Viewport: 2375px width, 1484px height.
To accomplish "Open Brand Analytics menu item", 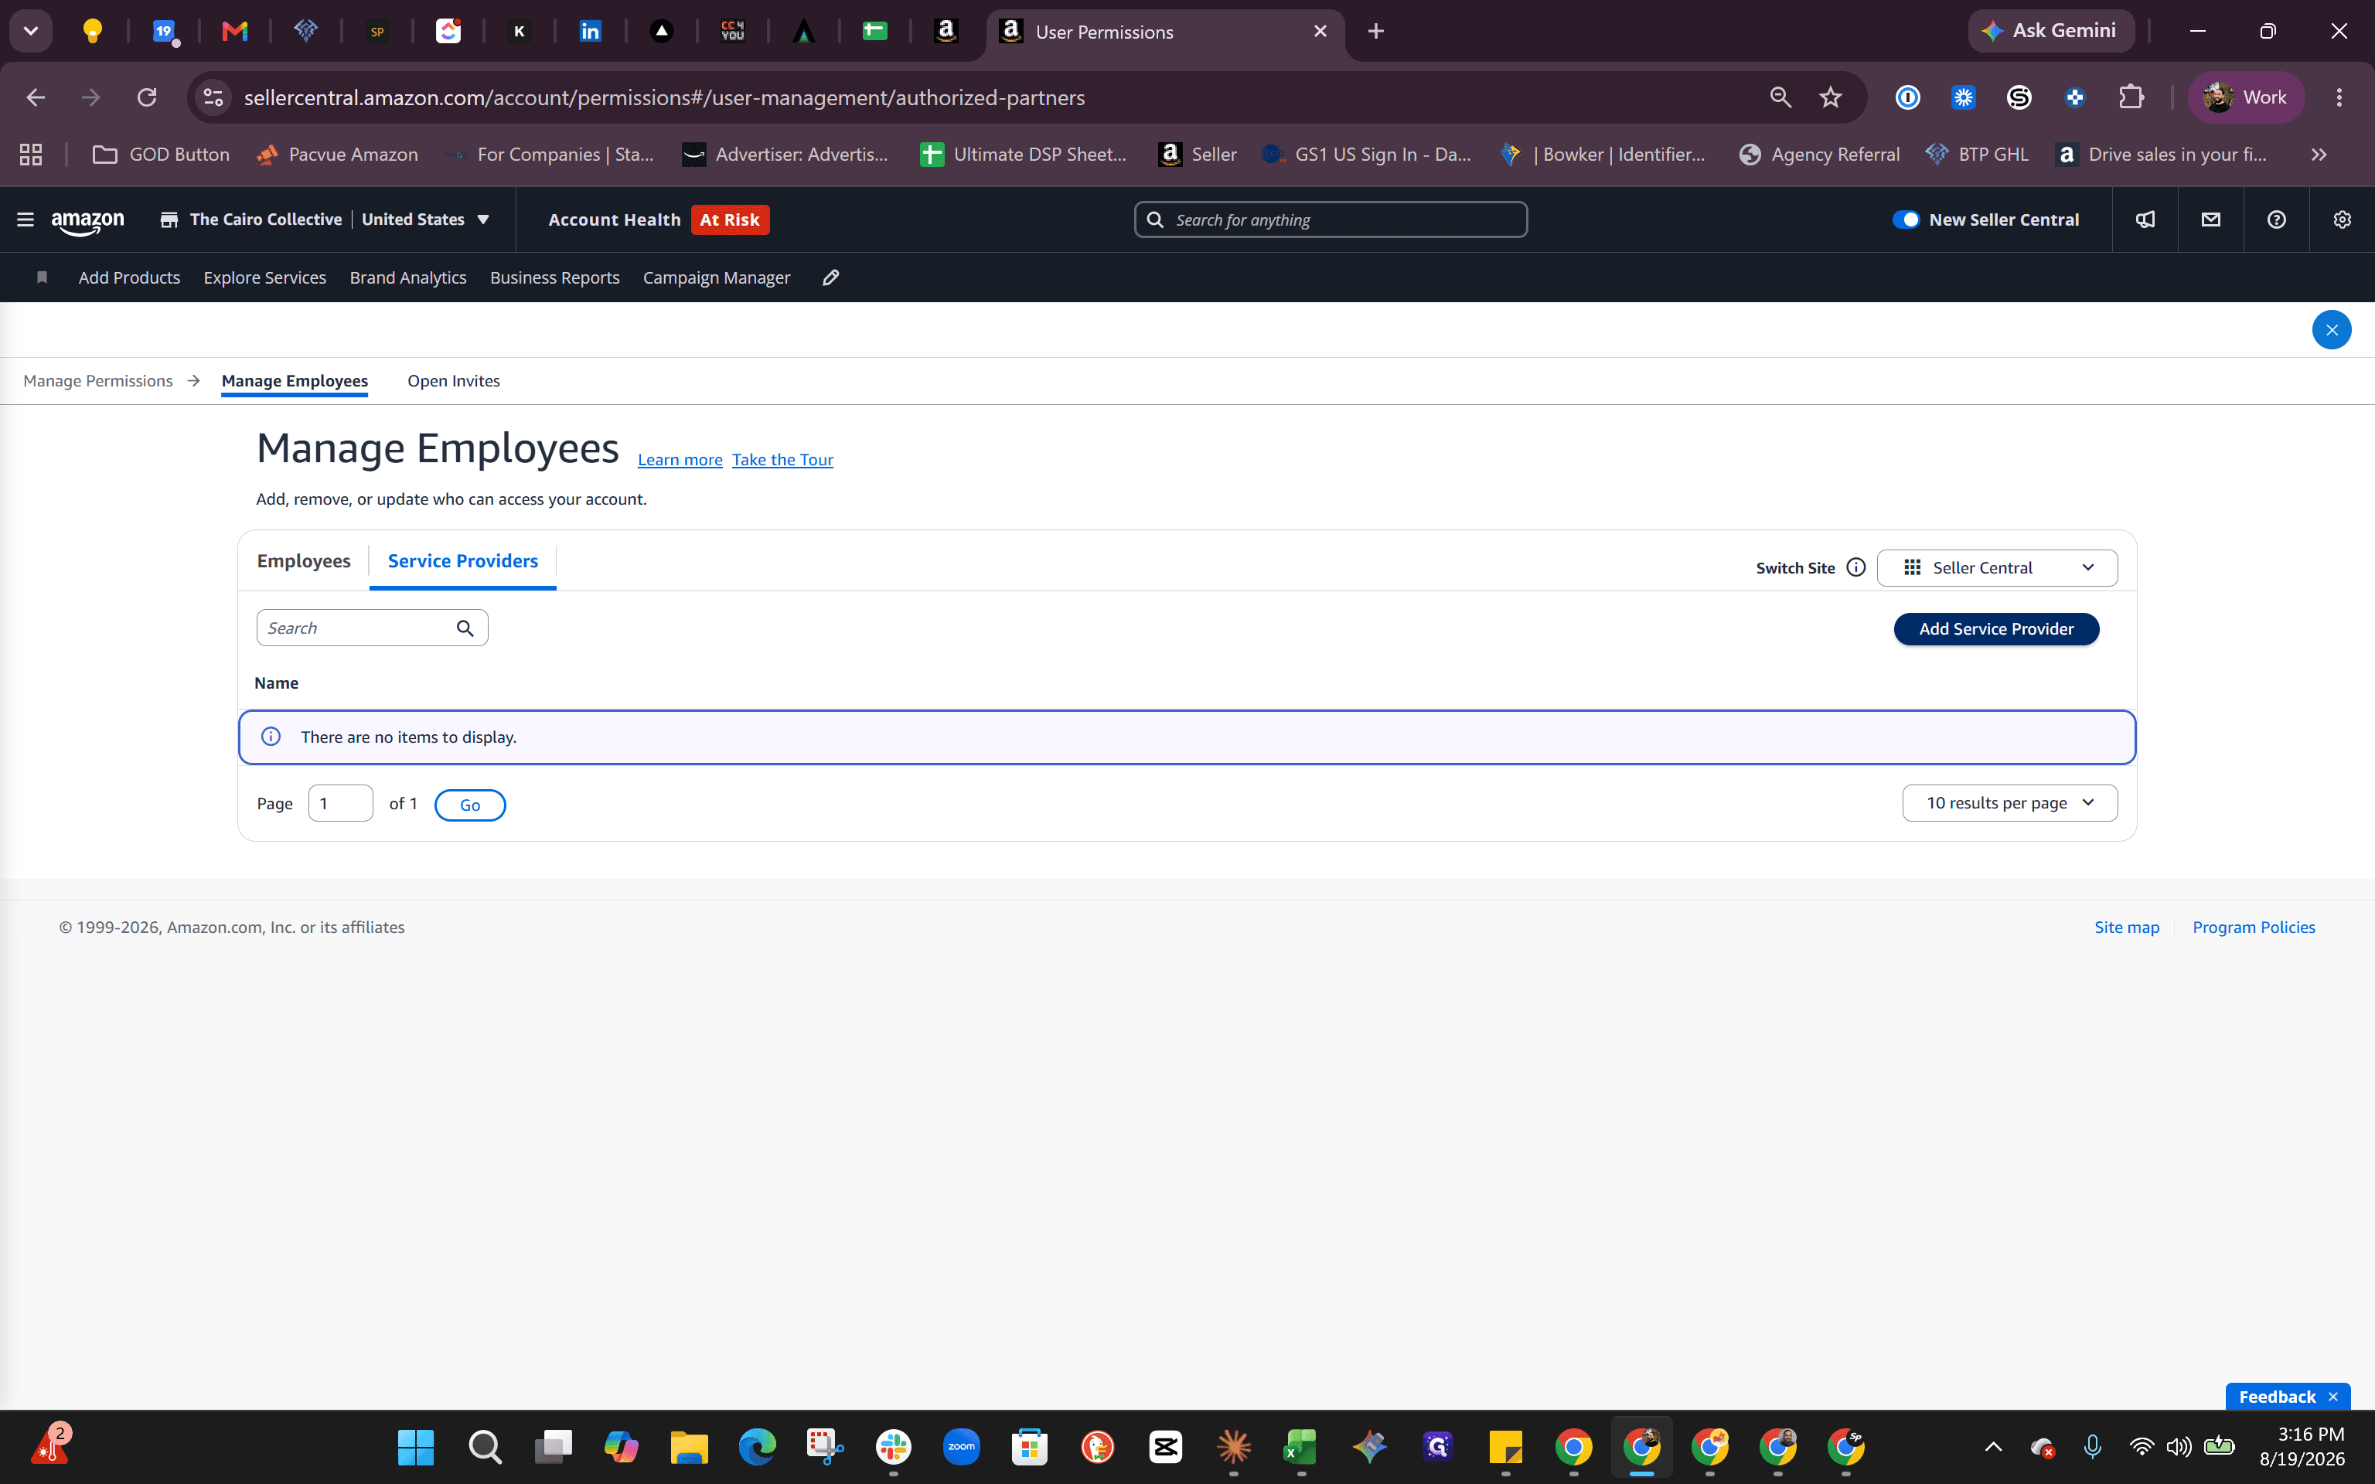I will click(x=408, y=277).
